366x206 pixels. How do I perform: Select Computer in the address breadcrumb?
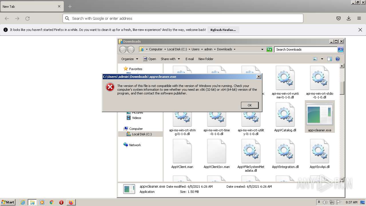[156, 49]
